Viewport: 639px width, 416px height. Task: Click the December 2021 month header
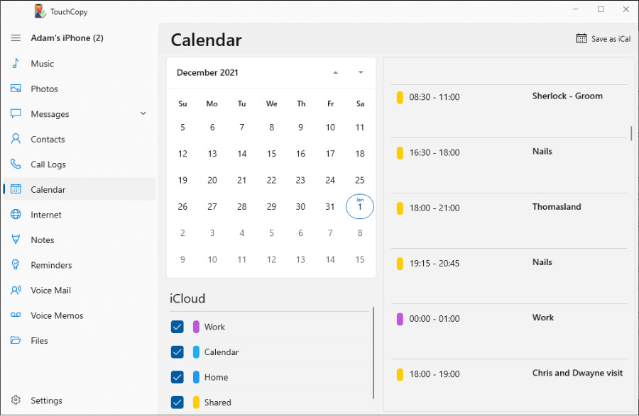click(207, 72)
